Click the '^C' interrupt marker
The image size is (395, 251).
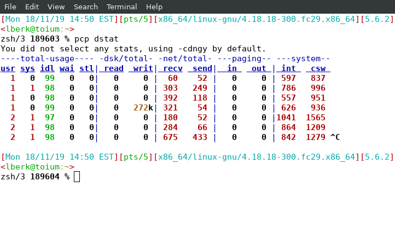pos(335,137)
